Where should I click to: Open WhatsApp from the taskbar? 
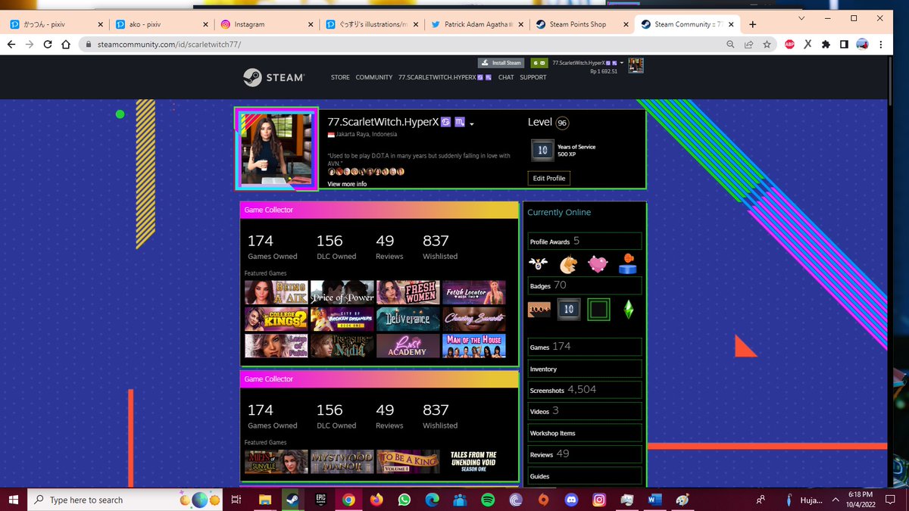pos(404,500)
